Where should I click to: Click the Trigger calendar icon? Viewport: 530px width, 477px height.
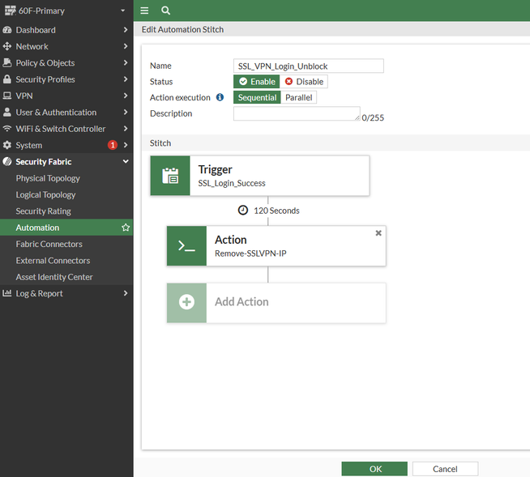coord(170,176)
